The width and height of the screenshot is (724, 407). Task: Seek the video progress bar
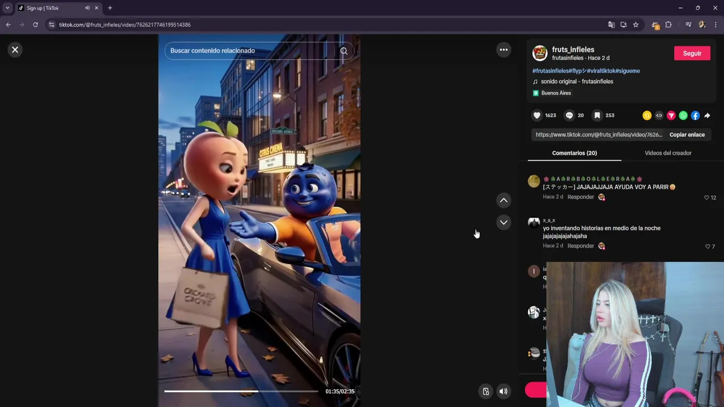pos(241,391)
